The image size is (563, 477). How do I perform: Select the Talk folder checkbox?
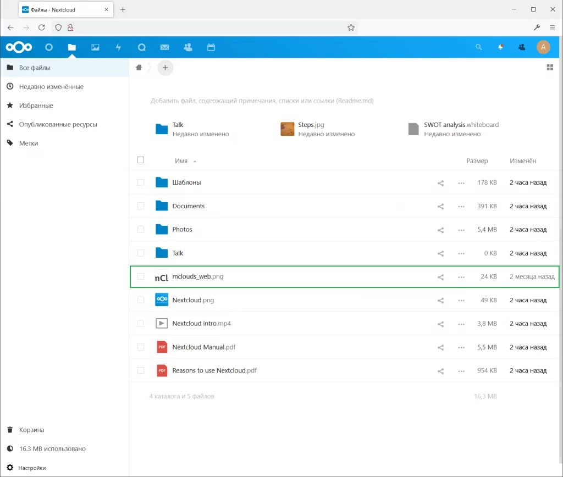(x=141, y=253)
